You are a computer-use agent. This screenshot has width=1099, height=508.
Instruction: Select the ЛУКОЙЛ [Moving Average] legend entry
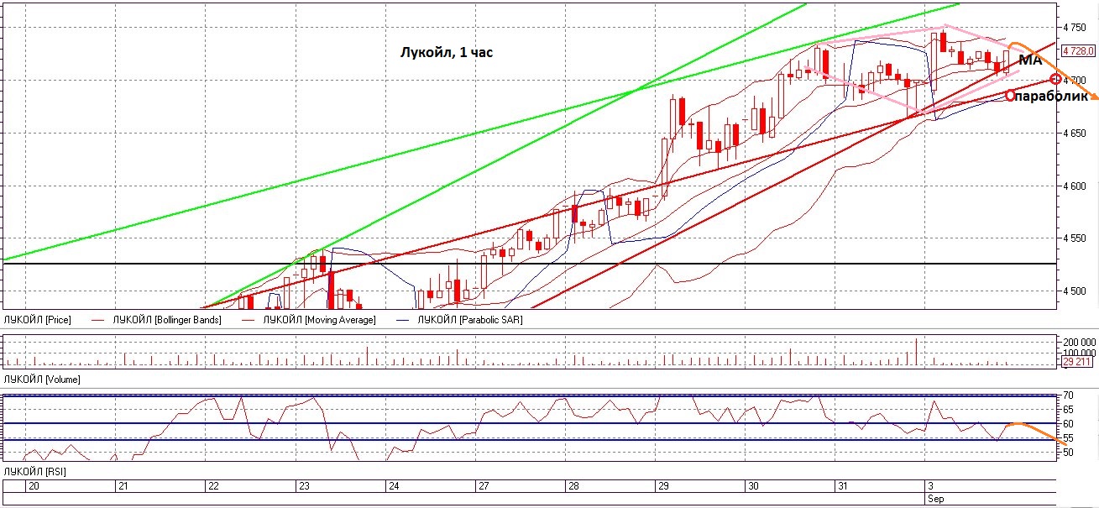[320, 320]
